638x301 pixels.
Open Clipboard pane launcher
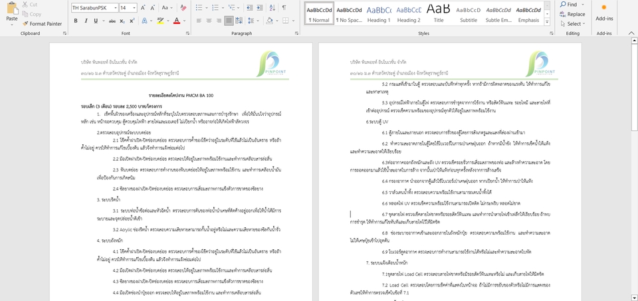click(65, 33)
